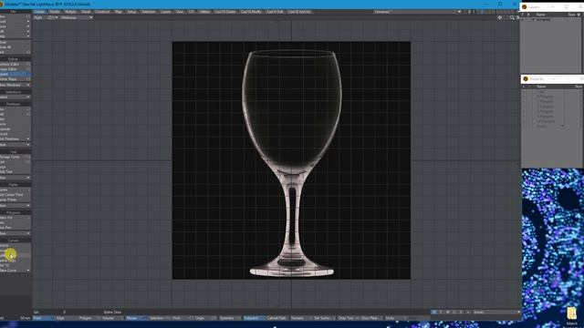Expand the Unnamed layer row in Layers panel
584x328 pixels.
[533, 20]
